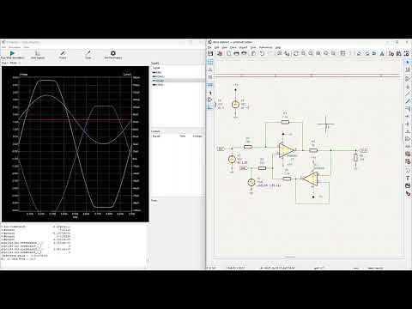Choose the Place wire tool
The image size is (412, 309).
tap(408, 94)
